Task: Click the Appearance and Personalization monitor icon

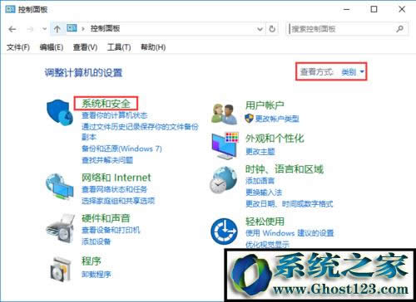Action: point(225,146)
